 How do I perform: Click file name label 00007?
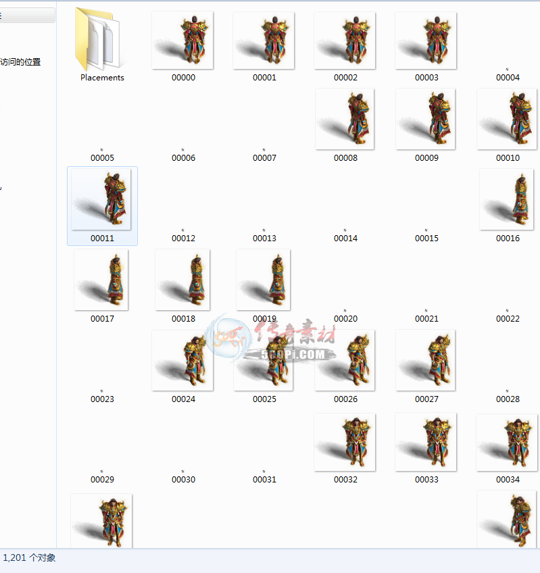click(x=264, y=158)
